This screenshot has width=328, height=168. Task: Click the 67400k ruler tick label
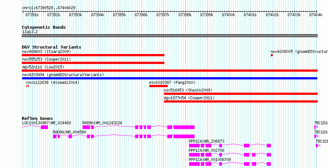point(228,15)
